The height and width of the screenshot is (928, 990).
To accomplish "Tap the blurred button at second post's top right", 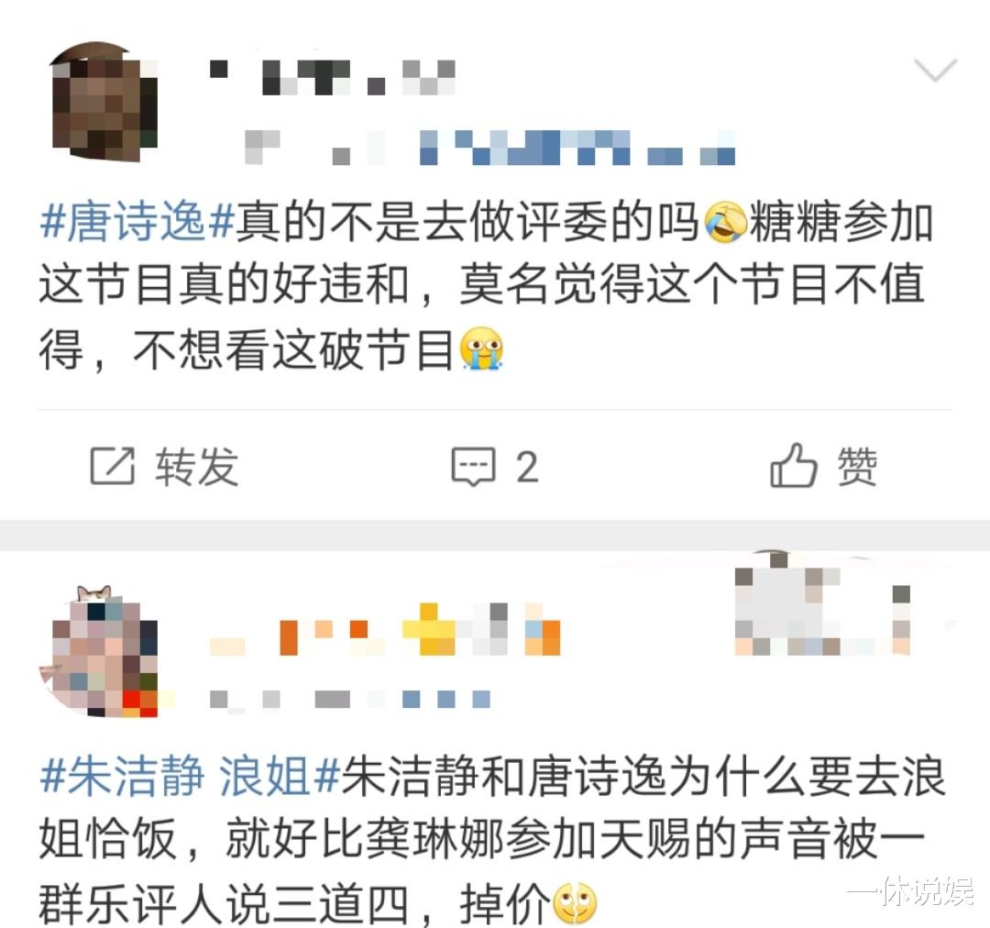I will click(x=823, y=603).
